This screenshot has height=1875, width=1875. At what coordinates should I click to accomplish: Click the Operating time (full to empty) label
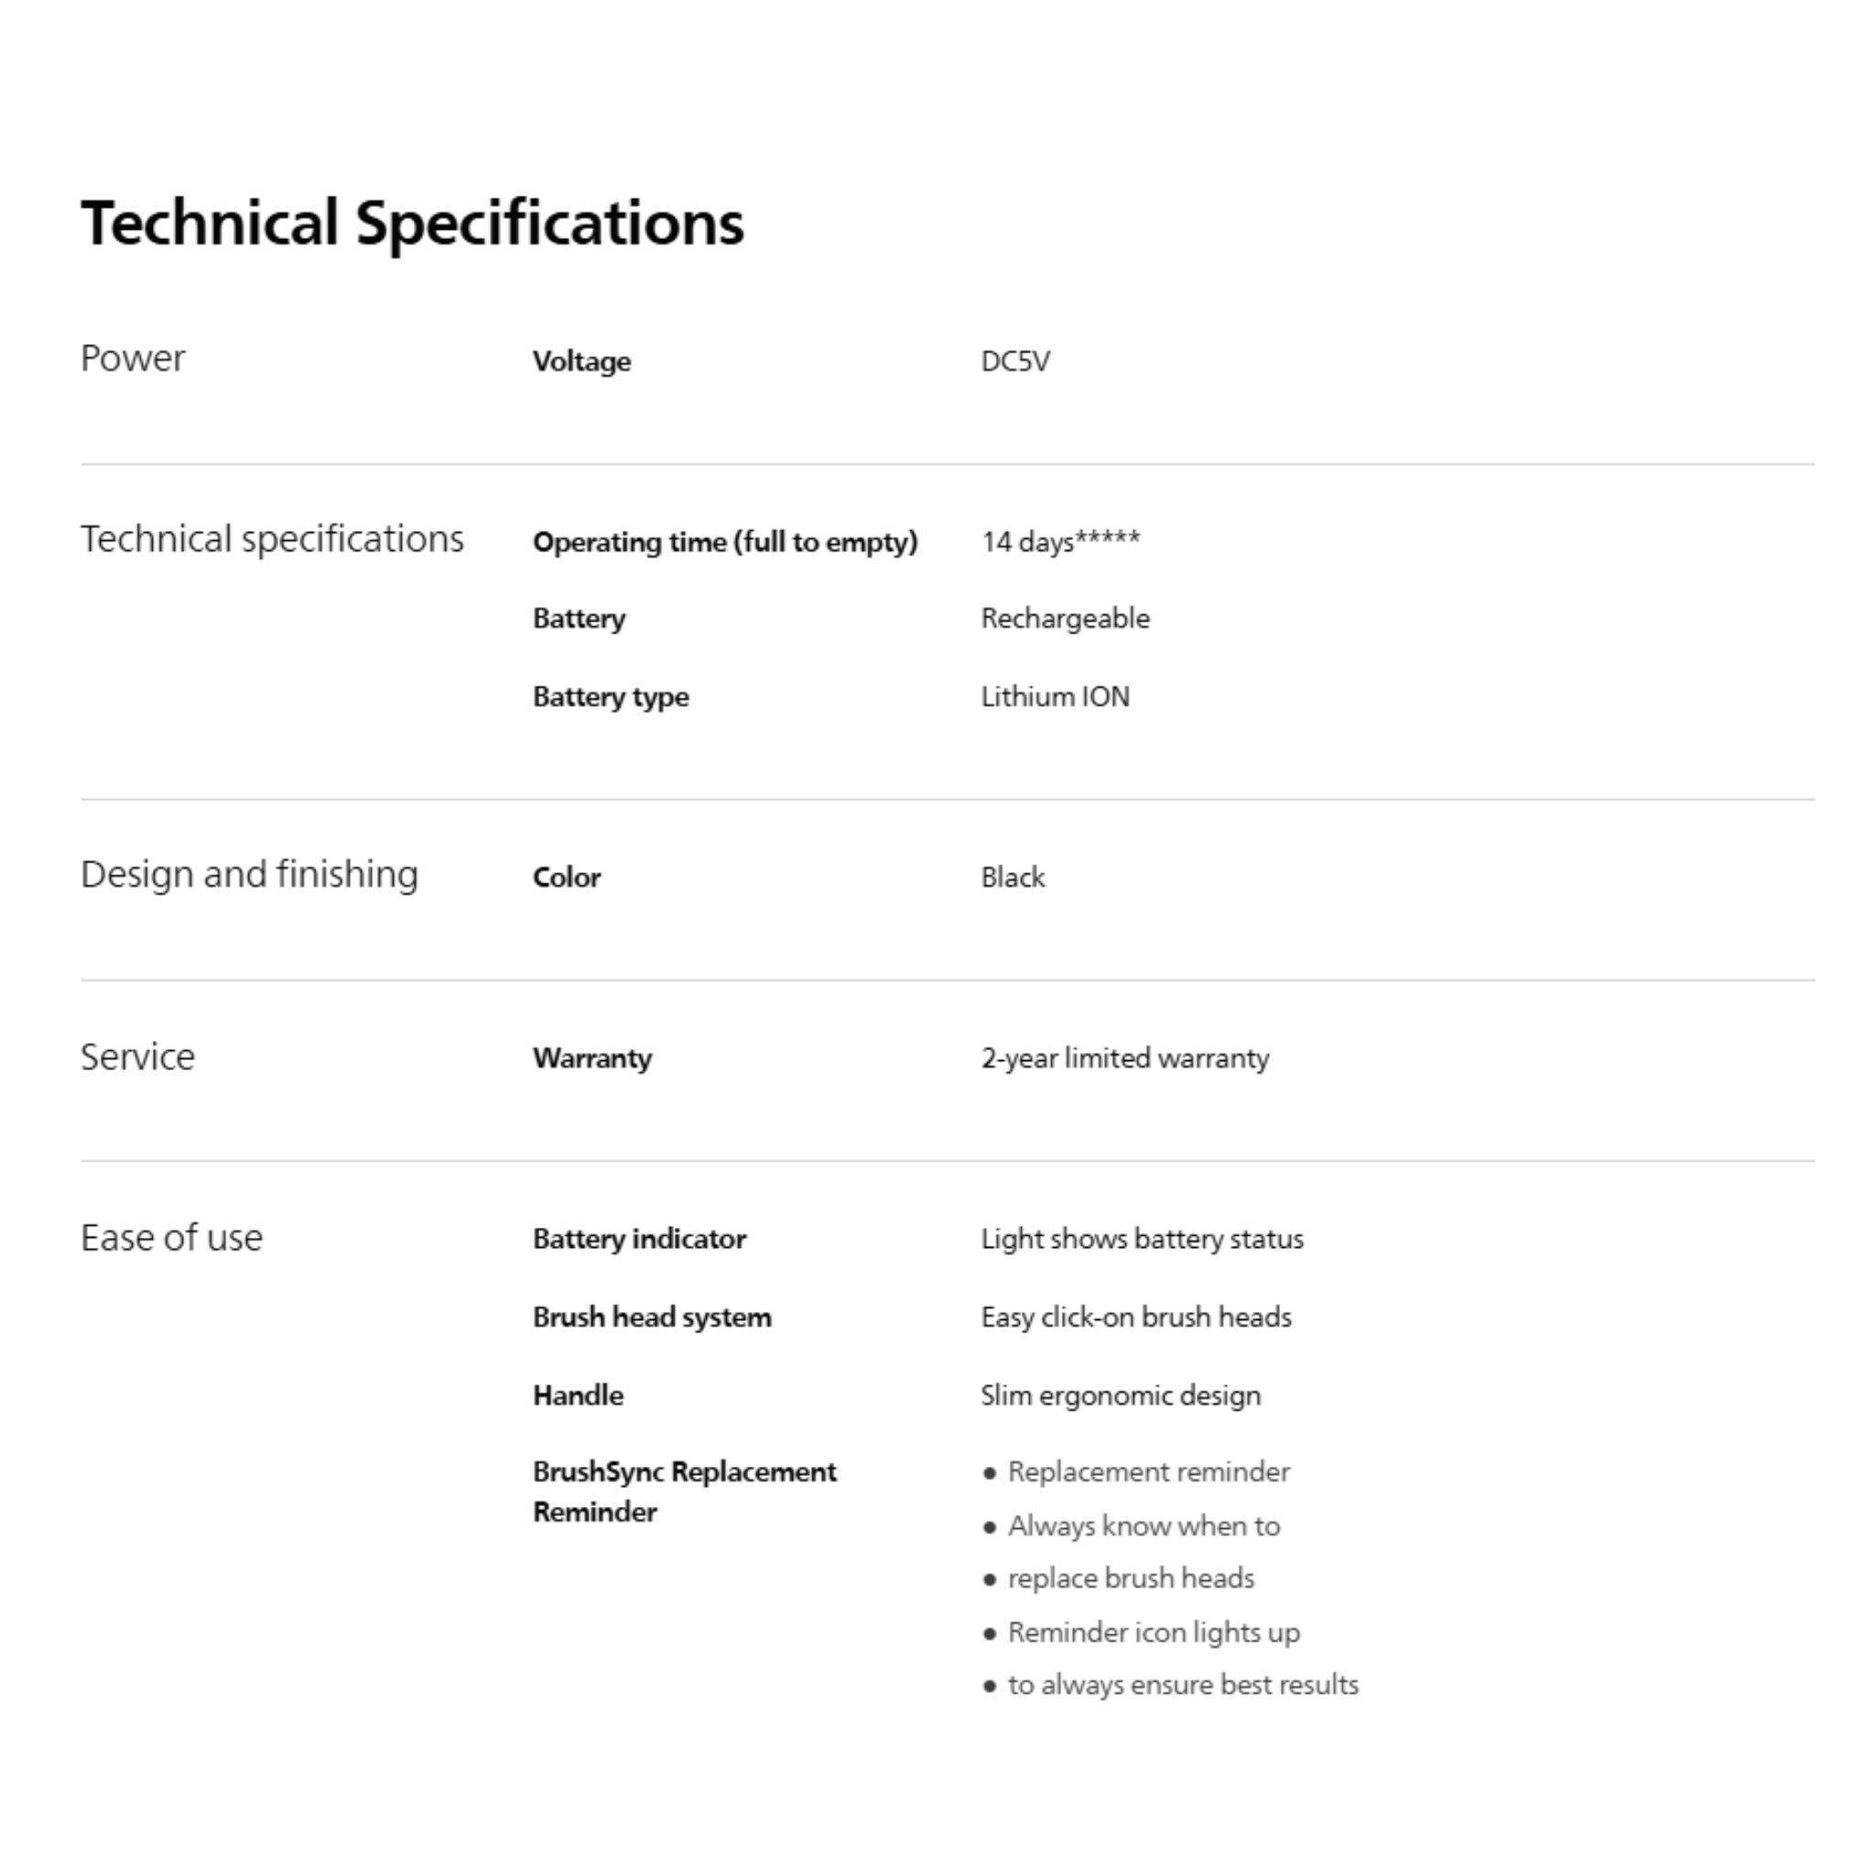(724, 543)
